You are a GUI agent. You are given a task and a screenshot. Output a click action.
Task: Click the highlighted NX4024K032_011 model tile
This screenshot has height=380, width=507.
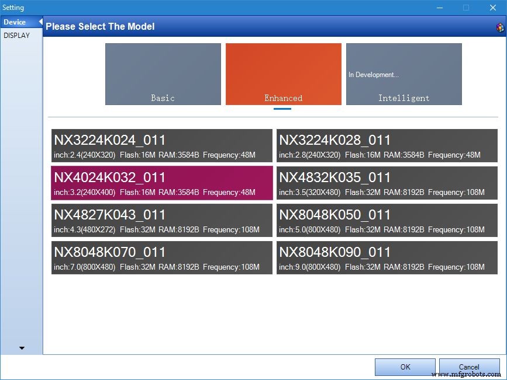click(x=162, y=183)
